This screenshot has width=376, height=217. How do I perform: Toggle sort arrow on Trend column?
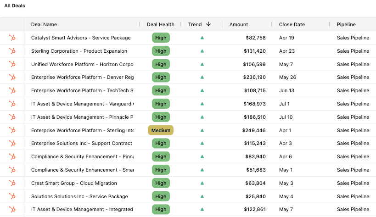tap(208, 24)
